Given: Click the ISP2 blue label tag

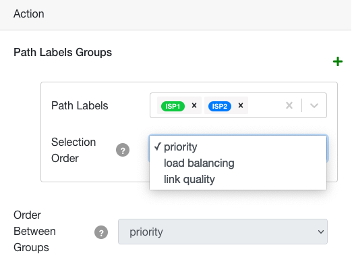Looking at the screenshot, I should 220,106.
